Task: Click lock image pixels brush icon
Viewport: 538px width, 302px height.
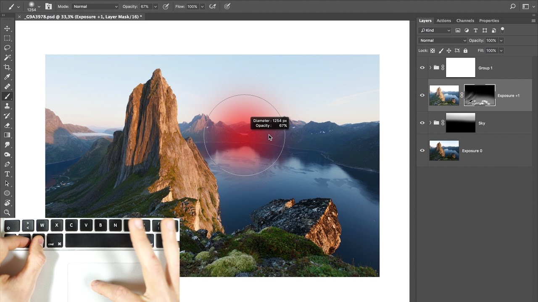Action: tap(441, 51)
